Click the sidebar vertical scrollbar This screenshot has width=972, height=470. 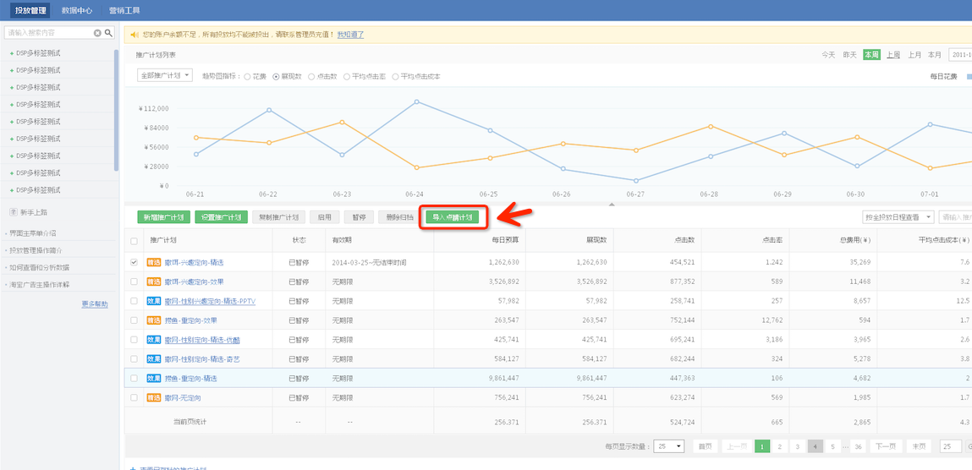pos(117,110)
